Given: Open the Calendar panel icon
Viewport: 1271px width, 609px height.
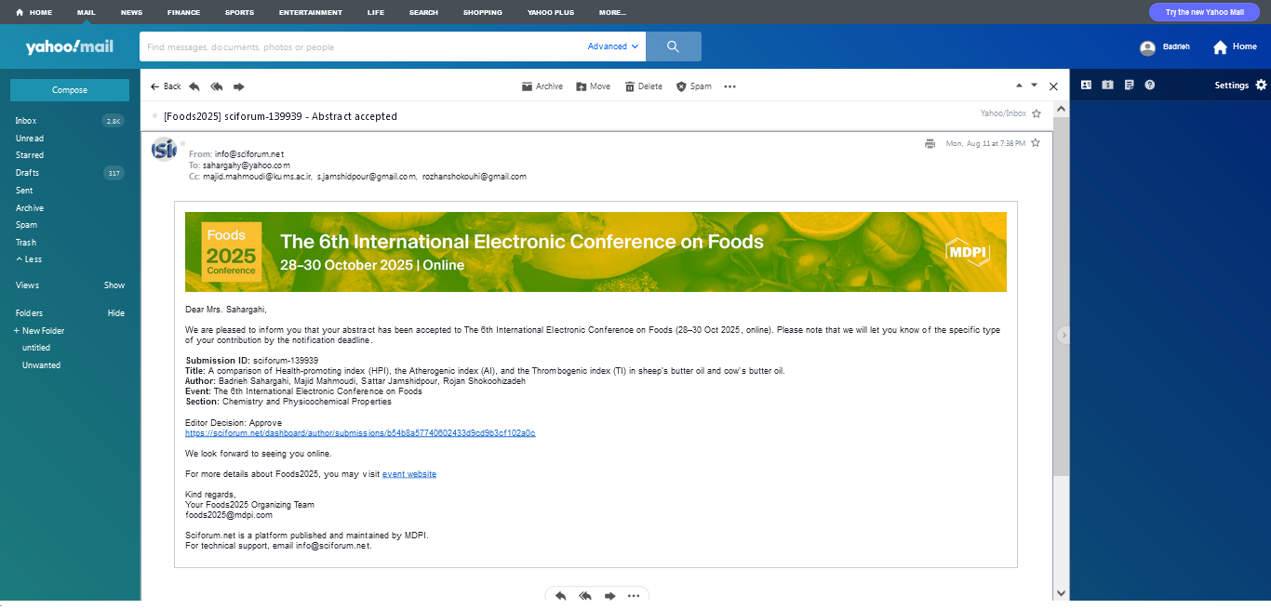Looking at the screenshot, I should [1107, 85].
